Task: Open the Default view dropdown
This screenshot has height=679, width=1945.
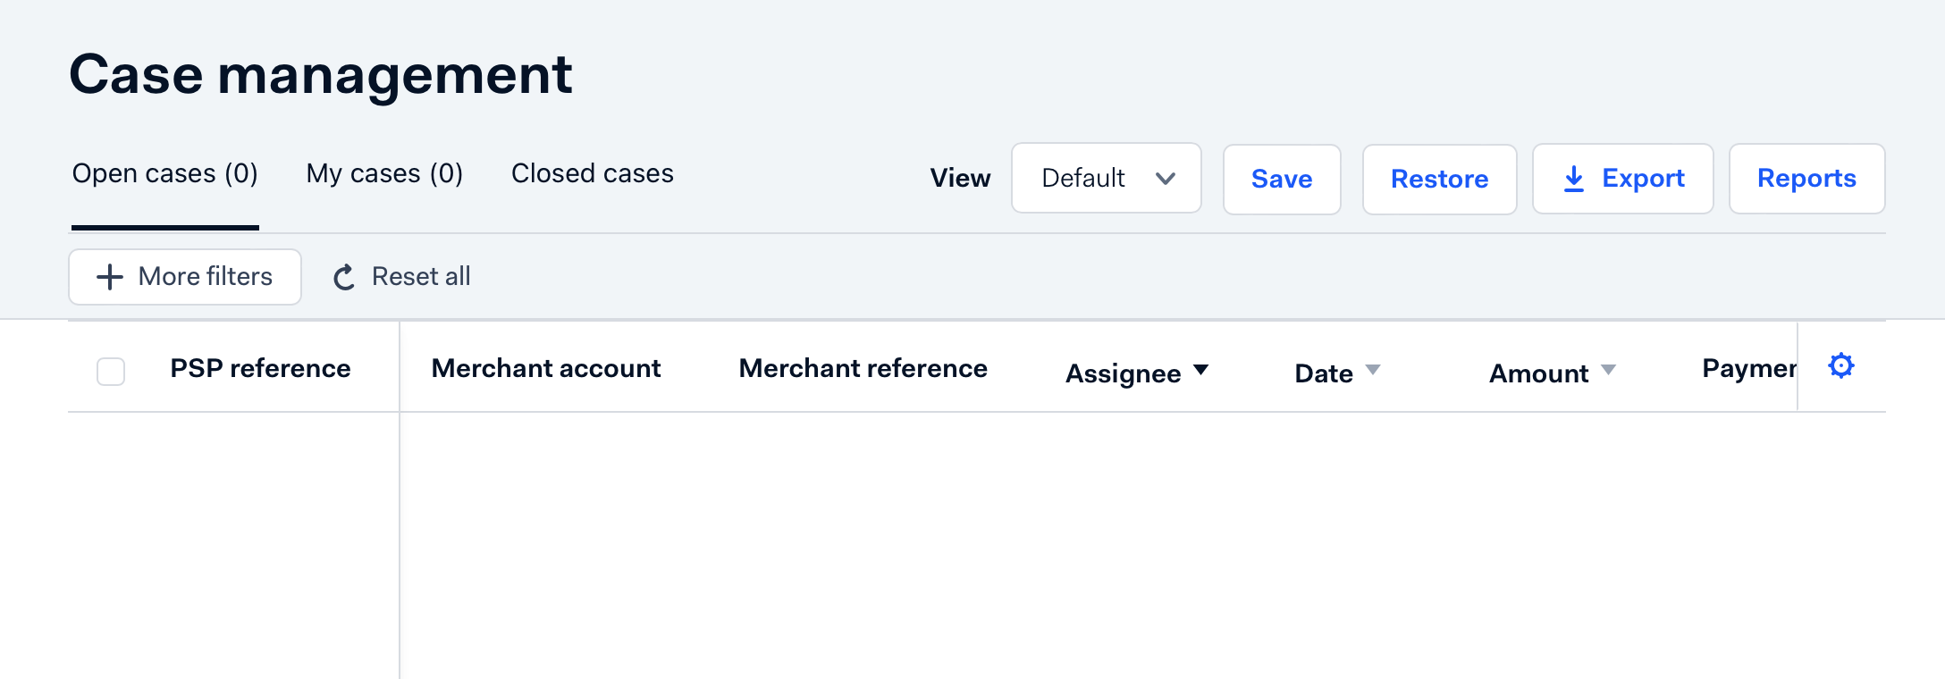Action: tap(1106, 178)
